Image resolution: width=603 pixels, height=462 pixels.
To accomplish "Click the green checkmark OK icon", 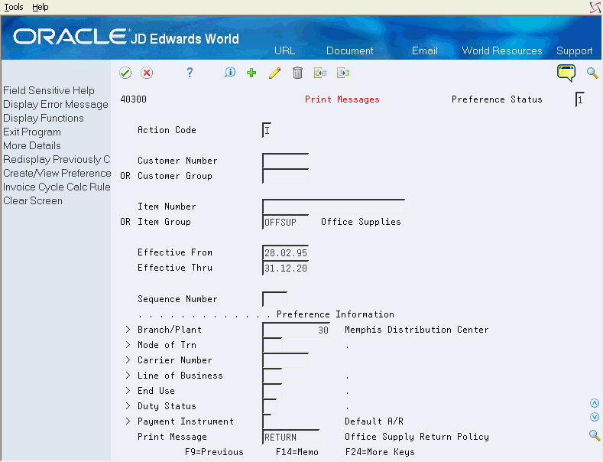I will click(125, 73).
